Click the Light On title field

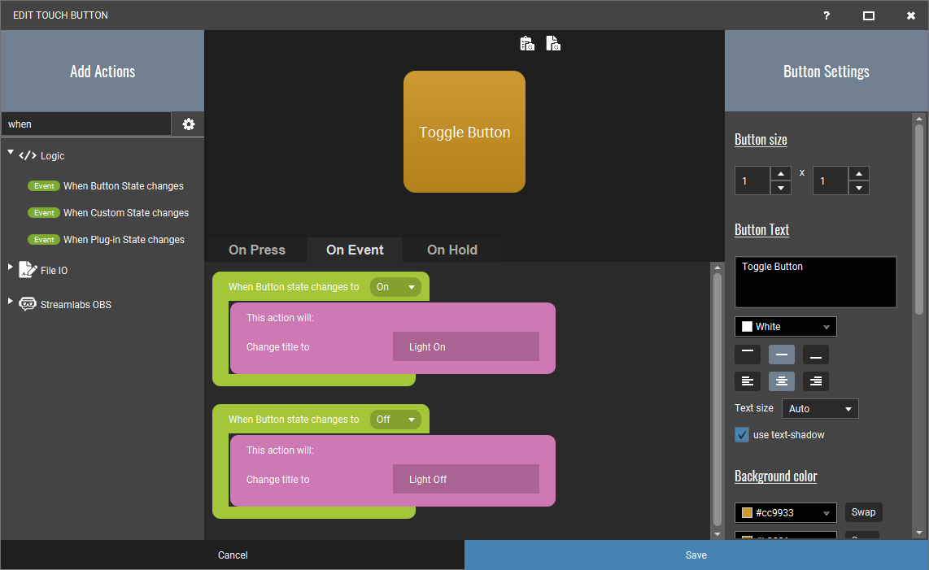[x=465, y=346]
